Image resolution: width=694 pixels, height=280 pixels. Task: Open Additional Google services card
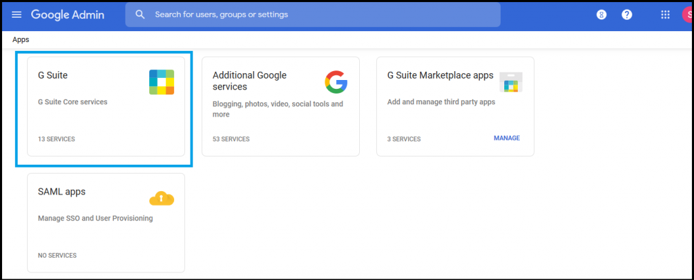coord(281,106)
